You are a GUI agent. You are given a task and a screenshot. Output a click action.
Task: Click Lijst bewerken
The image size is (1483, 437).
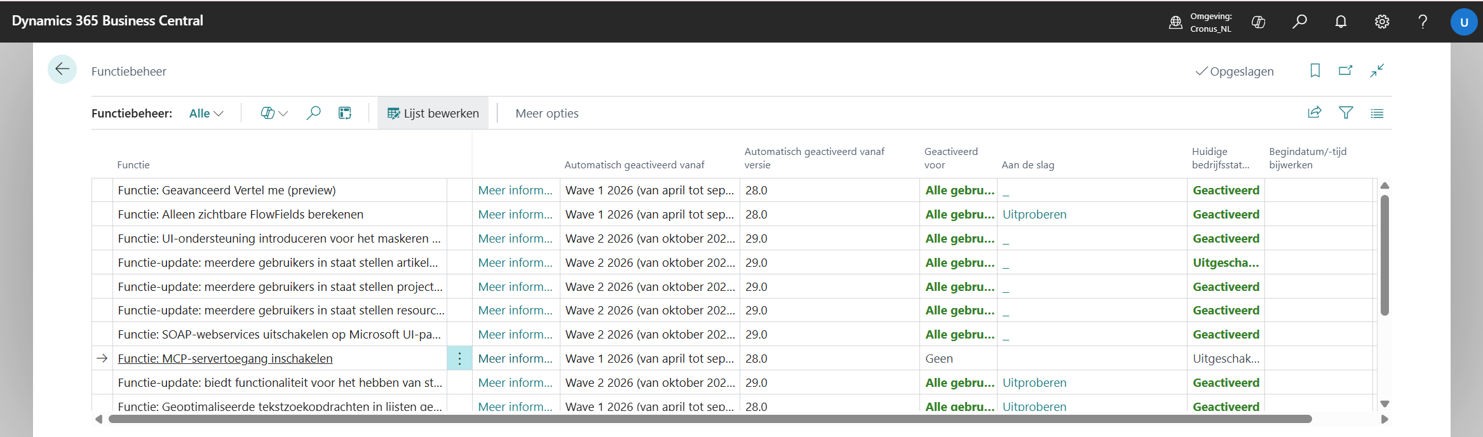(433, 113)
